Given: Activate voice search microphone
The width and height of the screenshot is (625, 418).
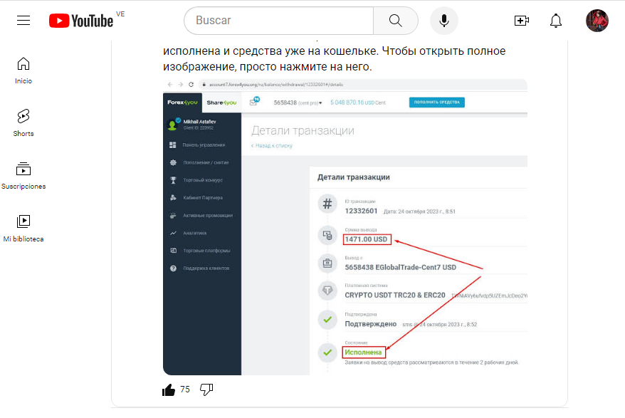Looking at the screenshot, I should click(444, 21).
